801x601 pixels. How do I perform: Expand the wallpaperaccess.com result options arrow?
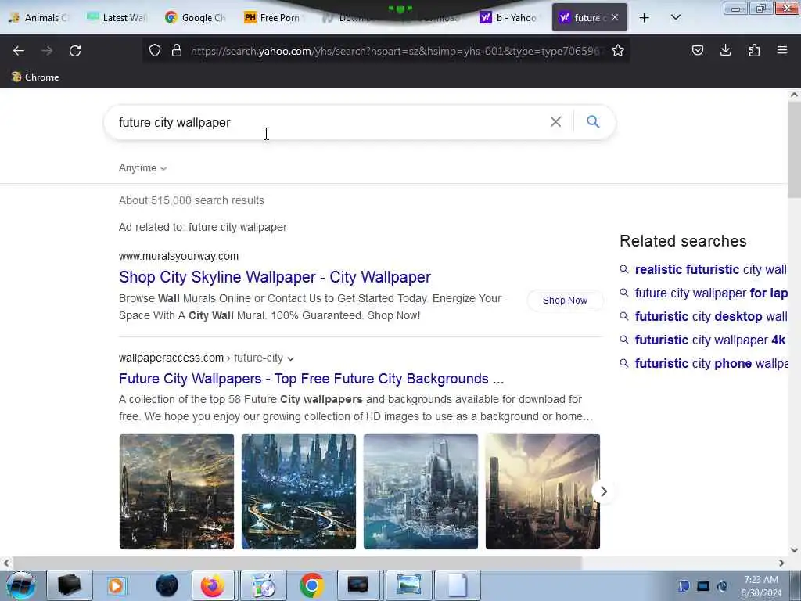pos(291,358)
